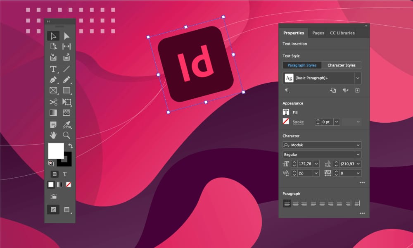The image size is (413, 248).
Task: Click the Modak font name field
Action: tap(319, 145)
